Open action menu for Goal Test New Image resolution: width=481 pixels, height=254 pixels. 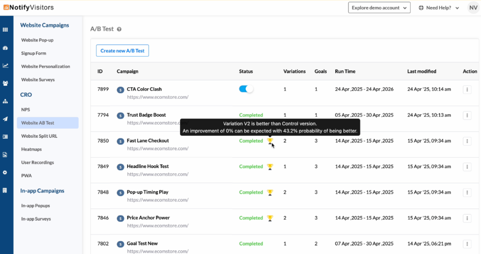click(467, 244)
